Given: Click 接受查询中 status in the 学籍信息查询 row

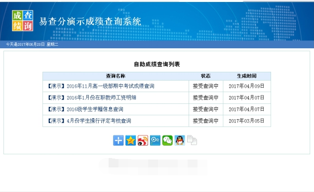Looking at the screenshot, I should click(206, 109).
